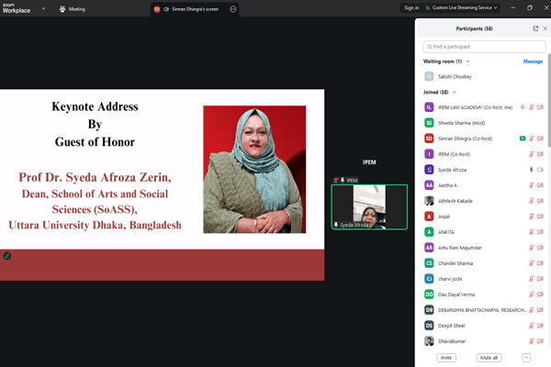The height and width of the screenshot is (367, 551).
Task: Collapse the Waiting room section
Action: pyautogui.click(x=467, y=61)
